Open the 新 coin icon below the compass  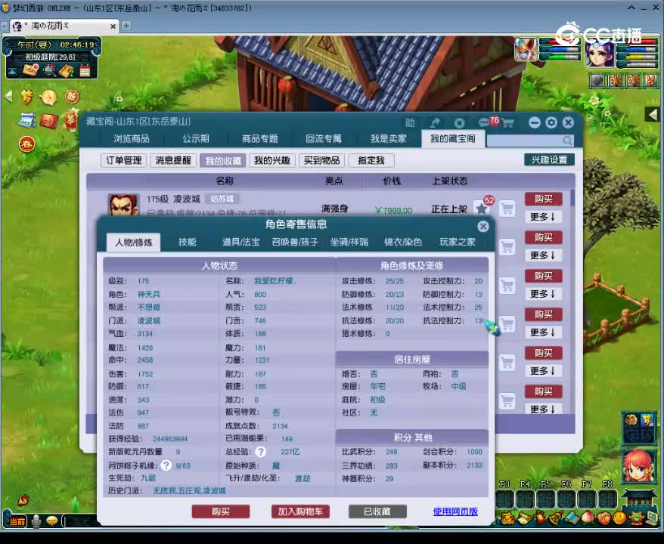(71, 97)
